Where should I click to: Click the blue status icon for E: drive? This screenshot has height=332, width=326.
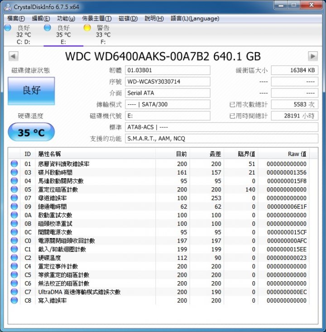48,28
